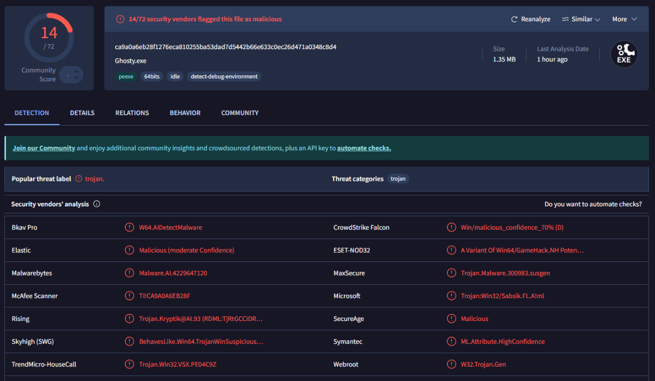Click the alert icon for Symantec detection
The width and height of the screenshot is (655, 381).
451,342
